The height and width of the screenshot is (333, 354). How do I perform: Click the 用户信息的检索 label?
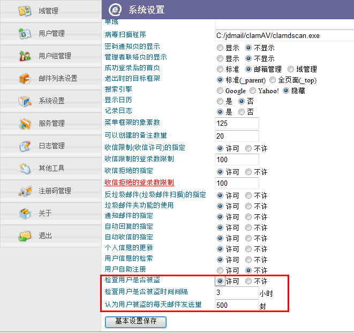pyautogui.click(x=129, y=259)
